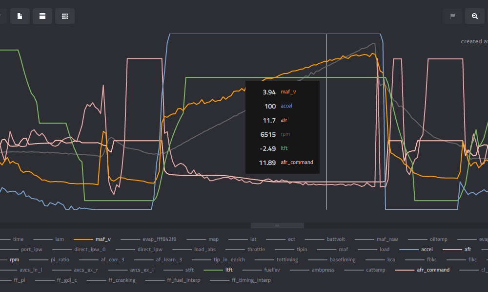This screenshot has height=292, width=488.
Task: Select the stacked rows layout icon
Action: click(65, 16)
